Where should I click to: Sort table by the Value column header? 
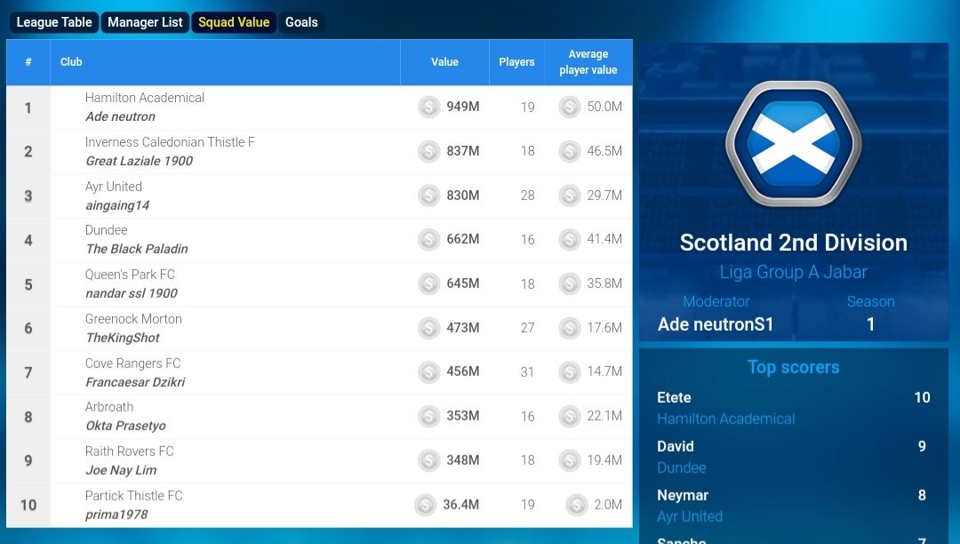tap(444, 62)
